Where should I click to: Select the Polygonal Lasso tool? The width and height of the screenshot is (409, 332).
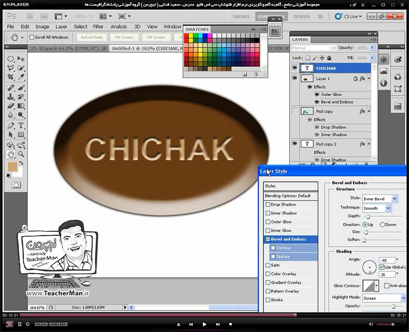click(10, 68)
